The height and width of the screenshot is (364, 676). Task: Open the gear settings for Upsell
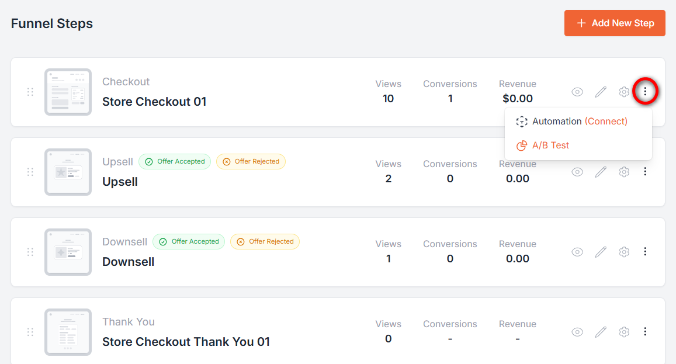click(x=624, y=172)
